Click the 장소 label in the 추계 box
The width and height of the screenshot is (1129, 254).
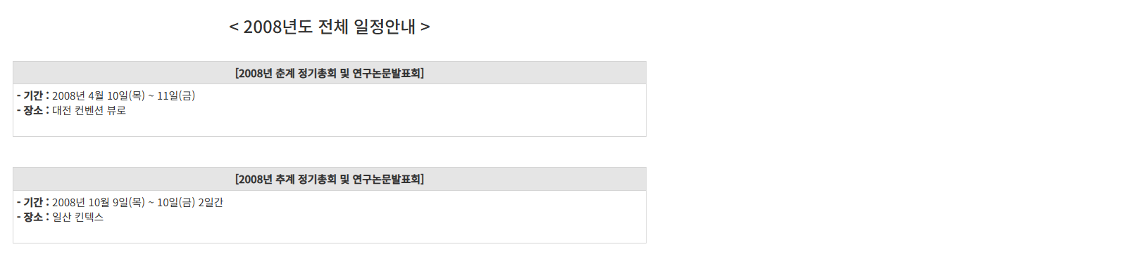pyautogui.click(x=33, y=217)
